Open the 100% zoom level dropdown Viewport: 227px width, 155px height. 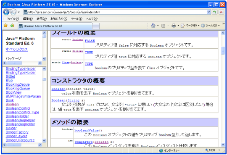tap(219, 150)
